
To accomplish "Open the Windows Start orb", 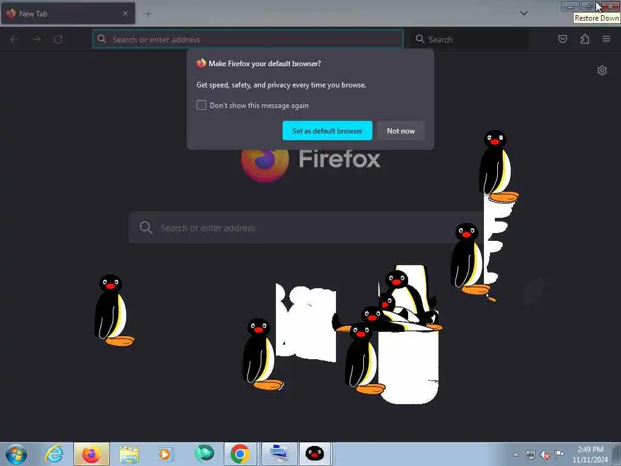I will tap(16, 454).
